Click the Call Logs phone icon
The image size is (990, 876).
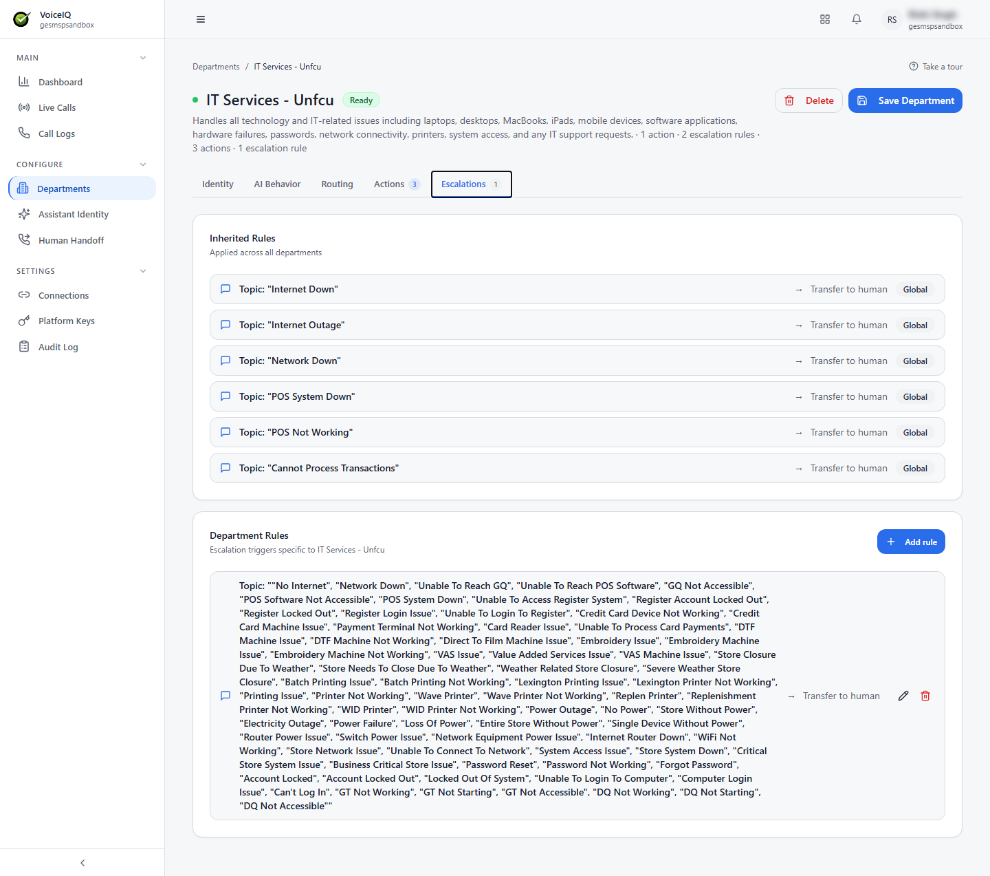24,133
